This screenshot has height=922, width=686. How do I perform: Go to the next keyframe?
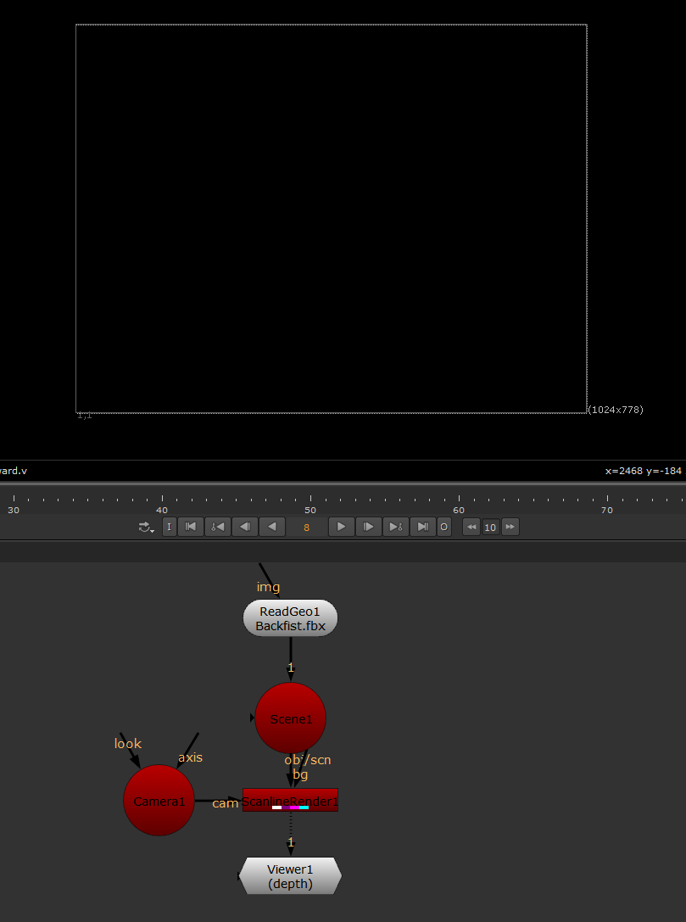(x=395, y=527)
